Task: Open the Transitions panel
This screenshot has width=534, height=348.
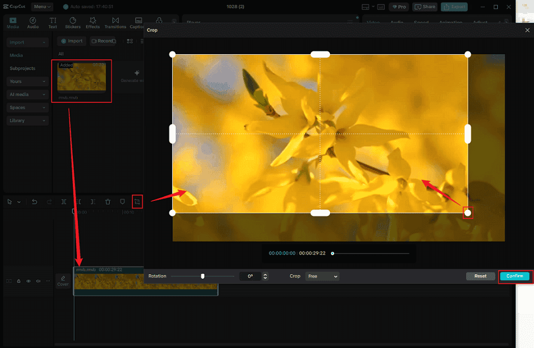Action: (115, 23)
